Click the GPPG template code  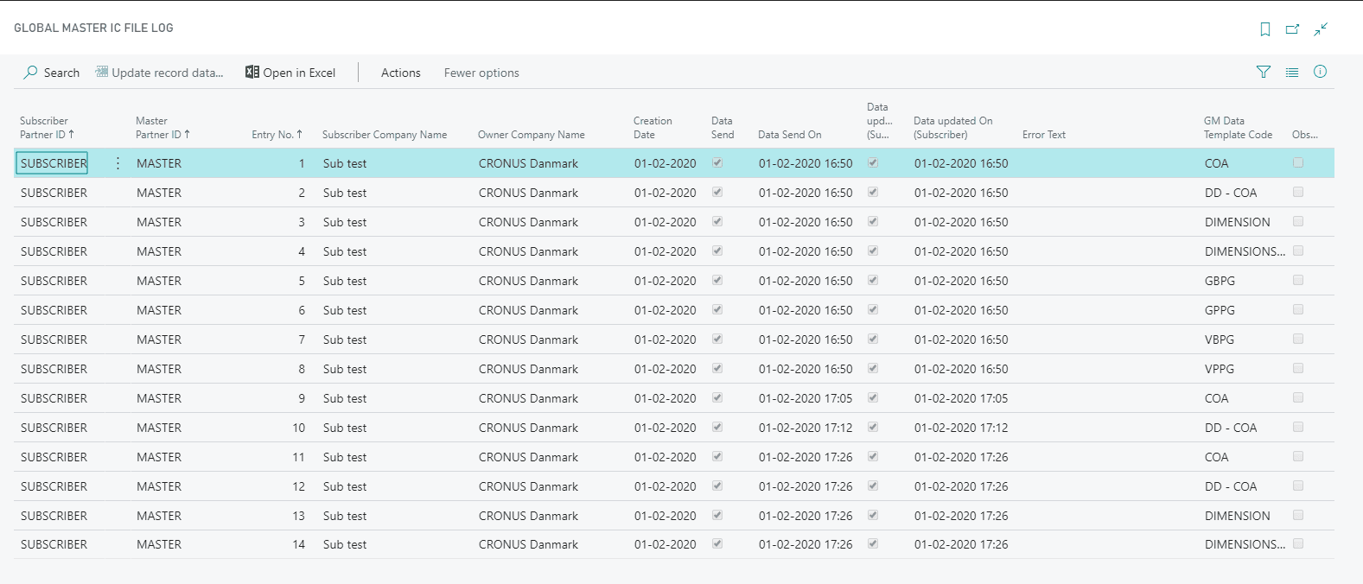[x=1220, y=310]
